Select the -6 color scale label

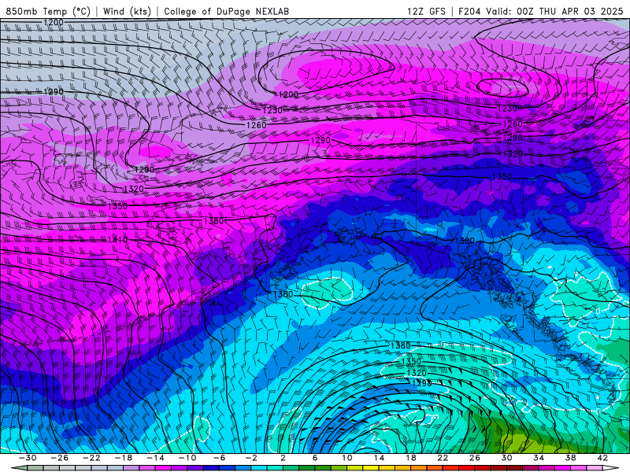(x=219, y=458)
